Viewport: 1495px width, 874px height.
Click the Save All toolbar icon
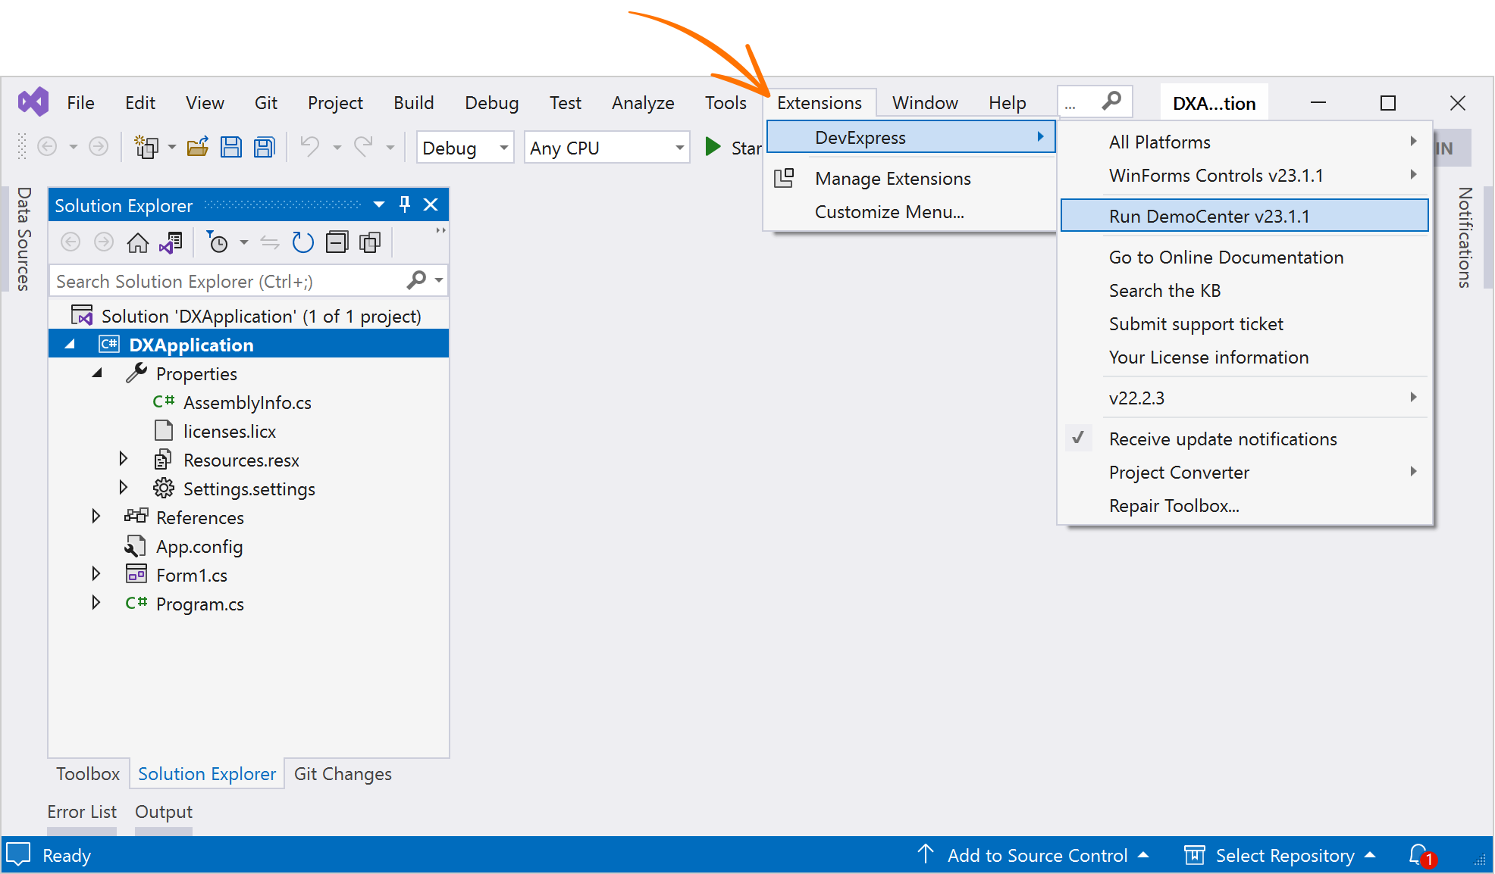click(x=265, y=147)
